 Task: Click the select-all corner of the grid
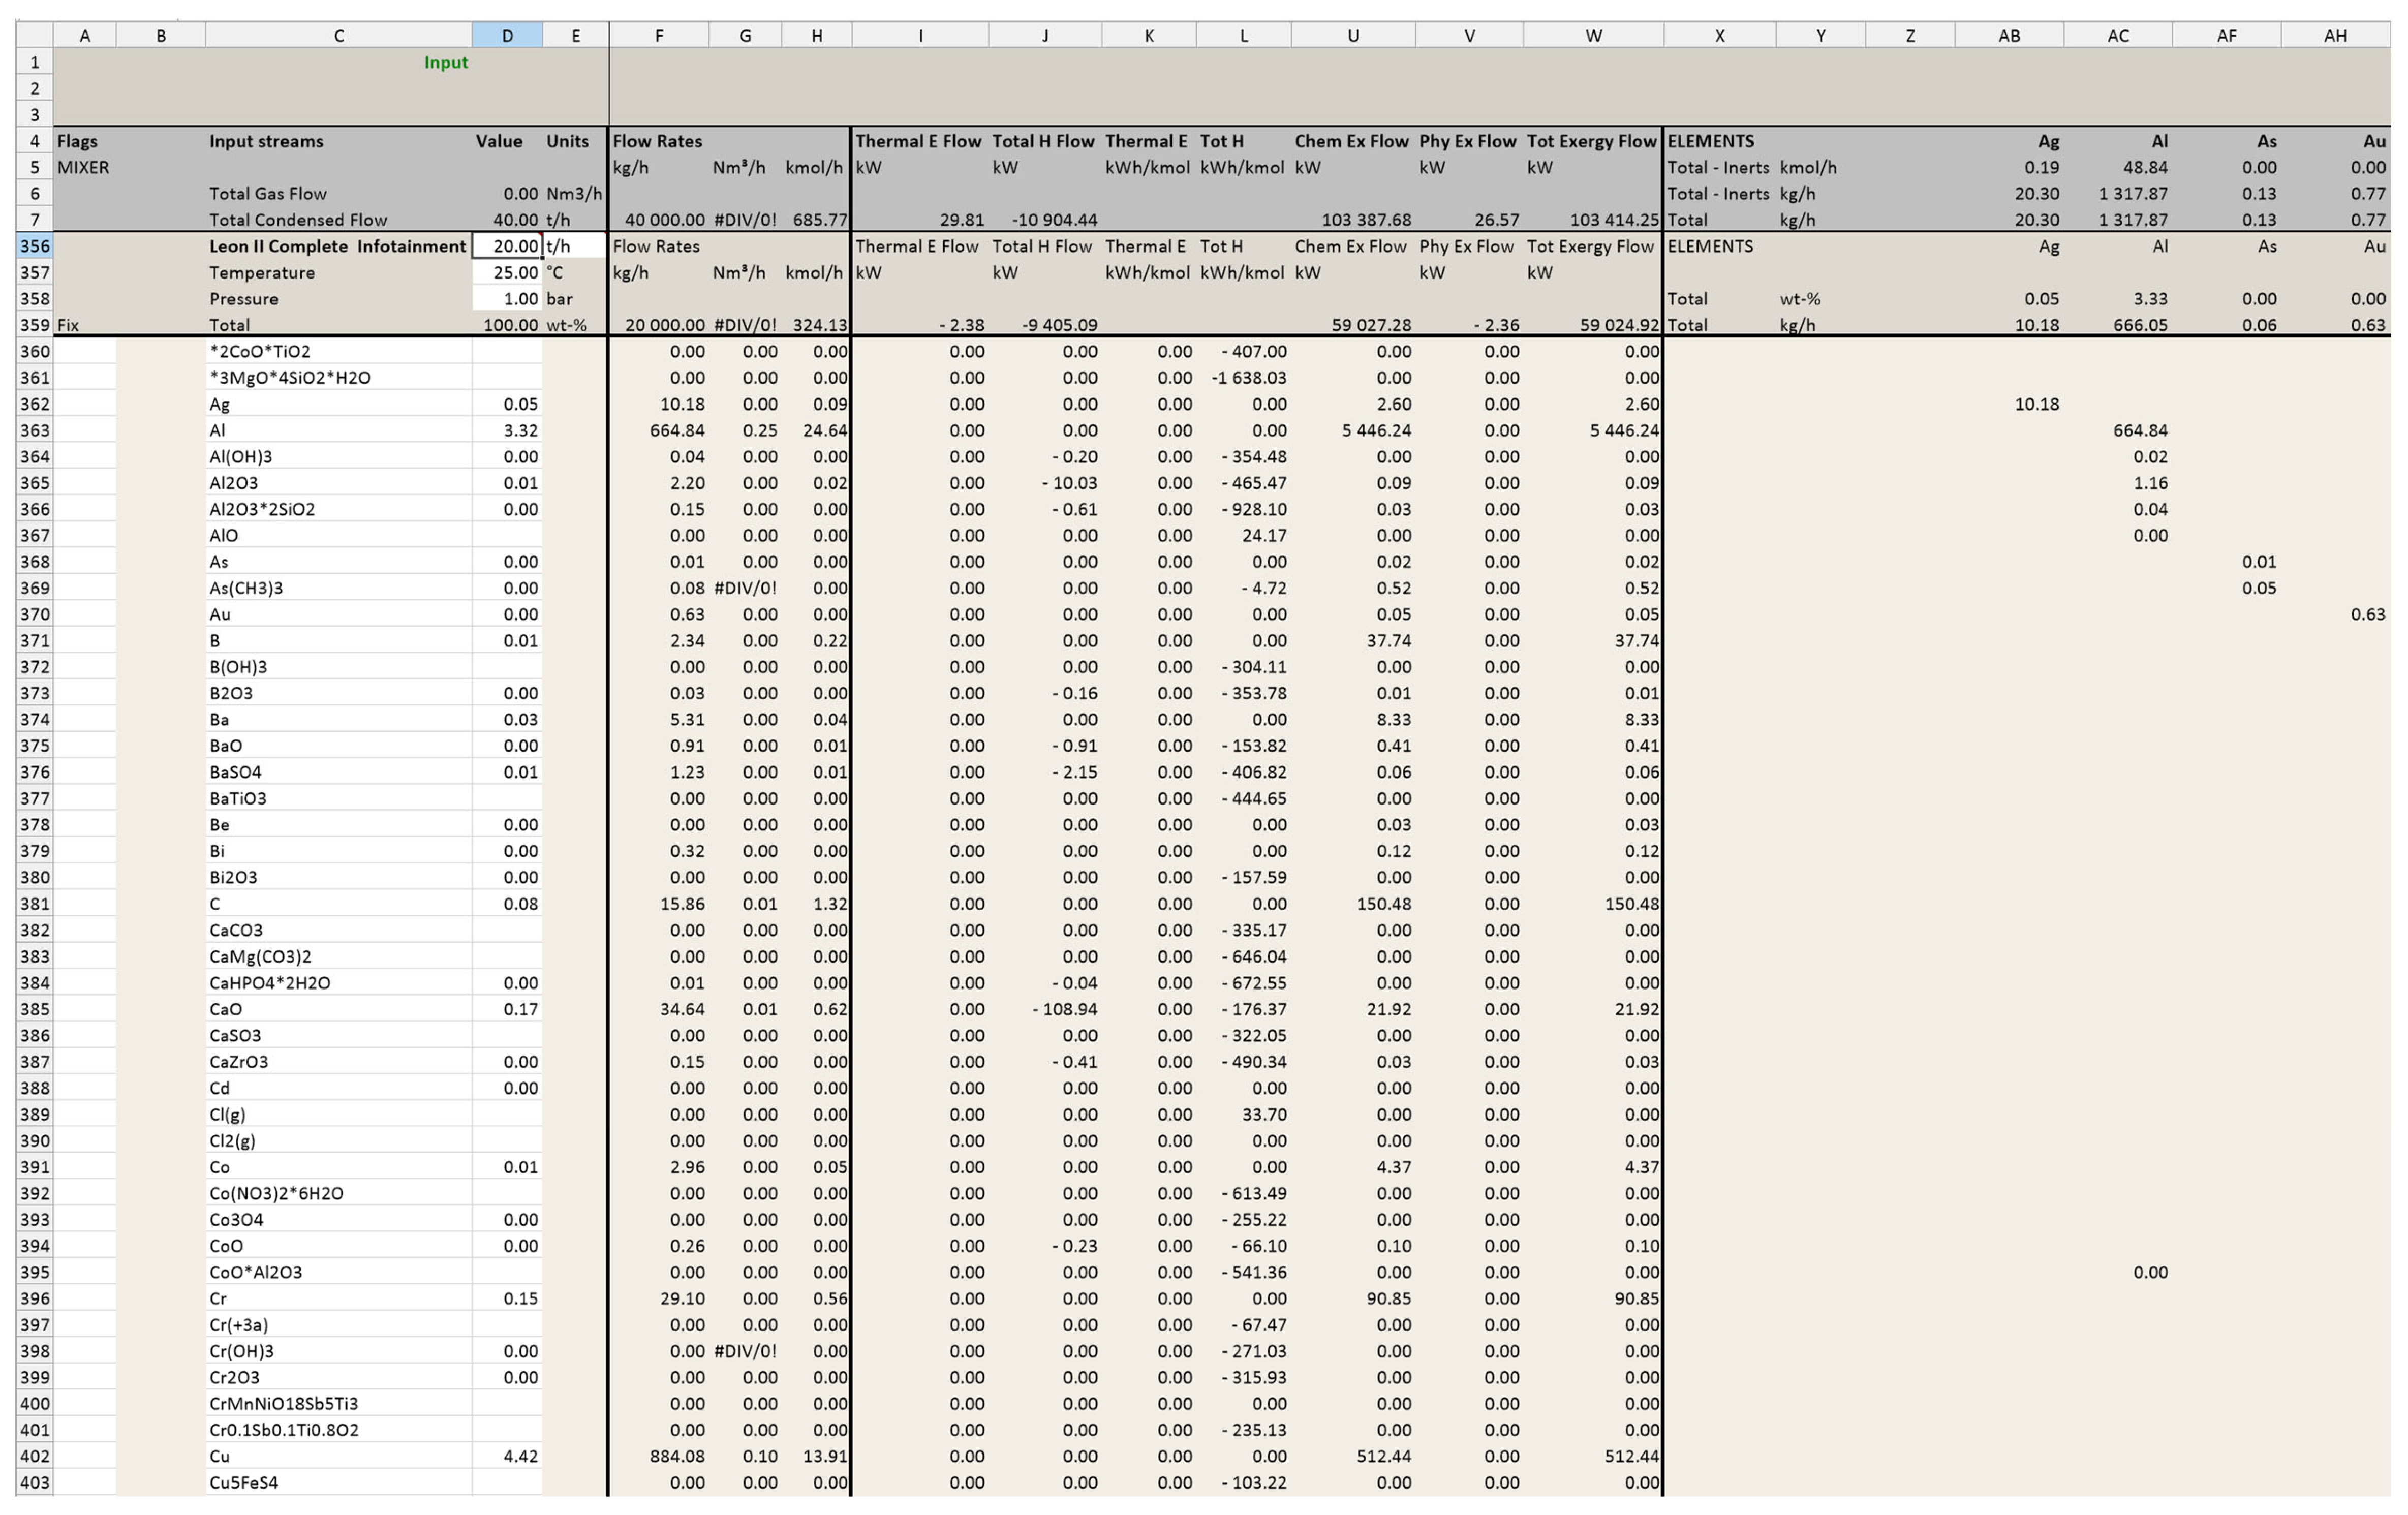pyautogui.click(x=34, y=35)
